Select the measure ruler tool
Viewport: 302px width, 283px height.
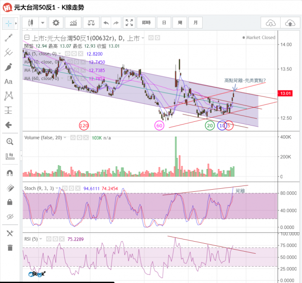10,156
